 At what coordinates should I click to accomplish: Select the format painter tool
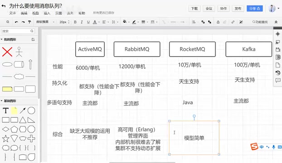(x=29, y=22)
